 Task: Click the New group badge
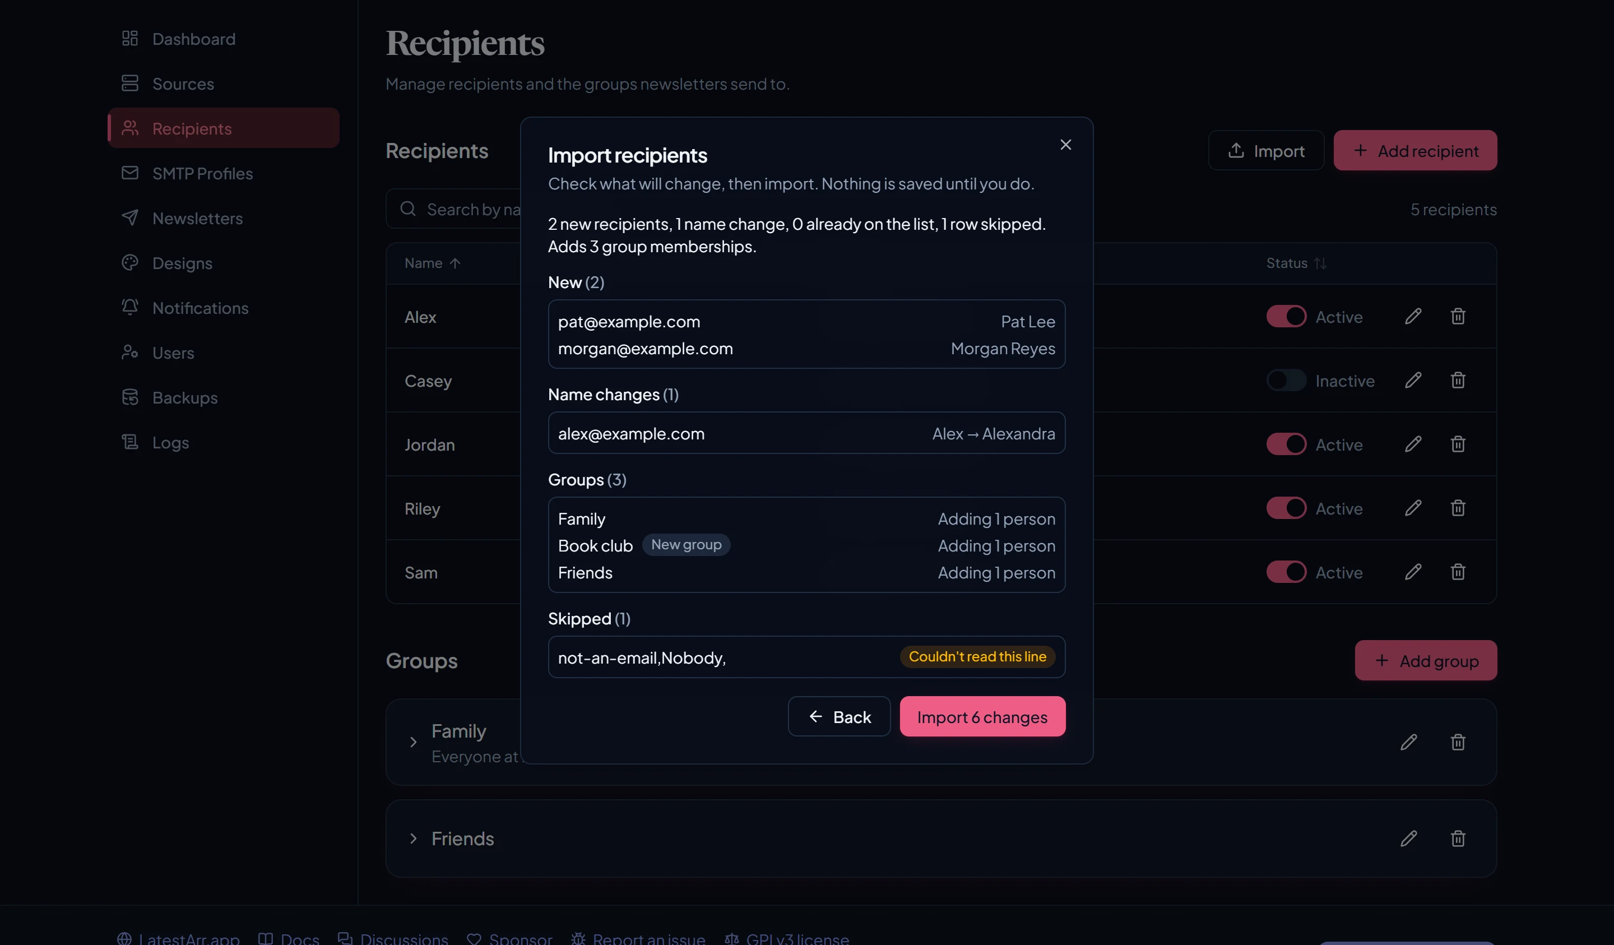686,545
